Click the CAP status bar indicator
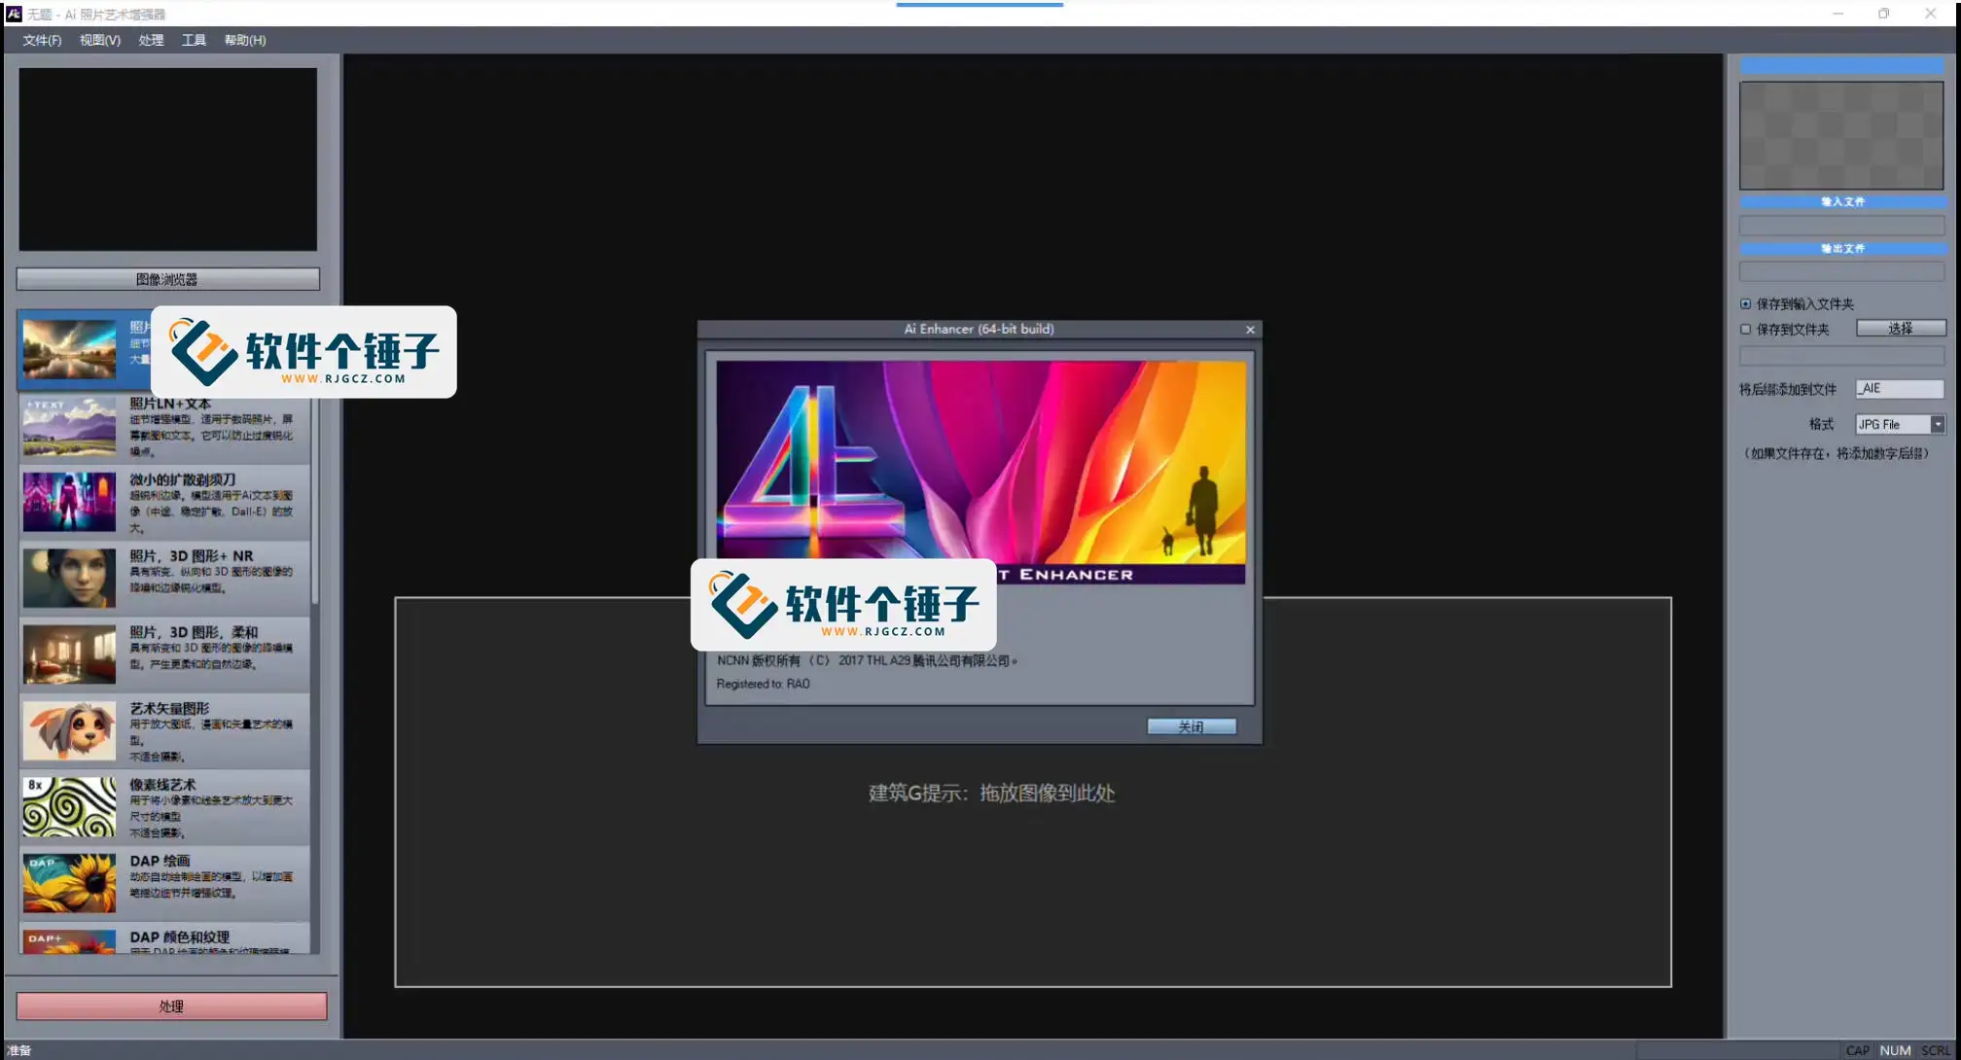Image resolution: width=1961 pixels, height=1060 pixels. coord(1857,1050)
